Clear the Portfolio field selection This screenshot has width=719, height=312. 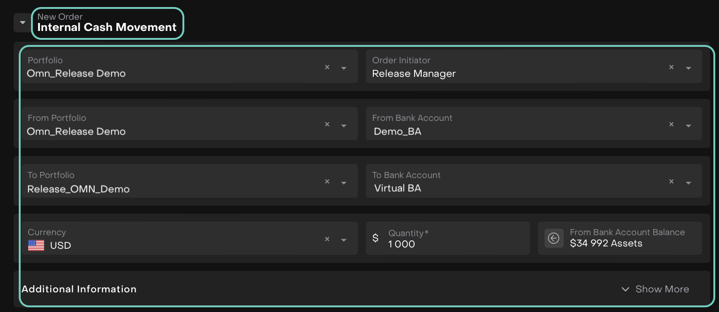click(x=327, y=67)
